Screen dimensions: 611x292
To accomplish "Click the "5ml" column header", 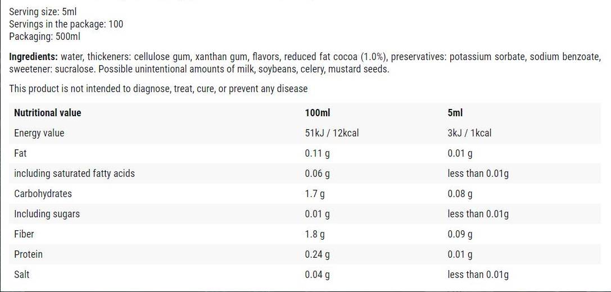I will 455,113.
